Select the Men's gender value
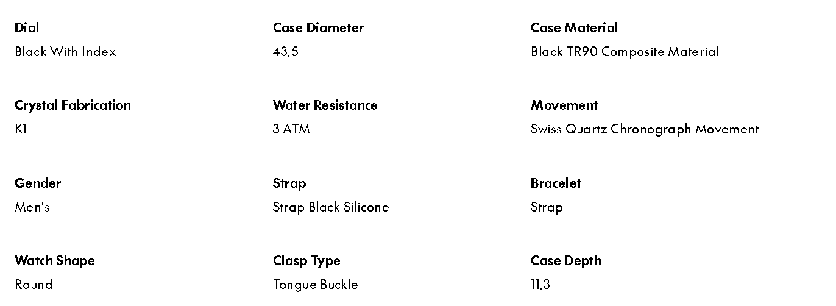 point(32,207)
